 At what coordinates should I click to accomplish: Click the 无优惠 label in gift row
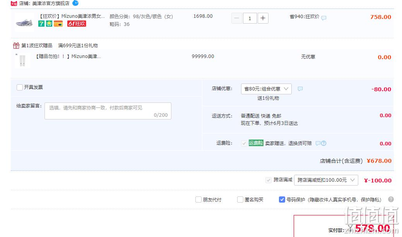pyautogui.click(x=308, y=56)
